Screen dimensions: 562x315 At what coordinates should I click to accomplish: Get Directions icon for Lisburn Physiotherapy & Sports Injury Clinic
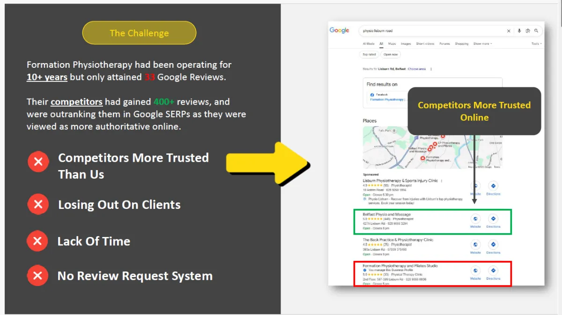[493, 186]
